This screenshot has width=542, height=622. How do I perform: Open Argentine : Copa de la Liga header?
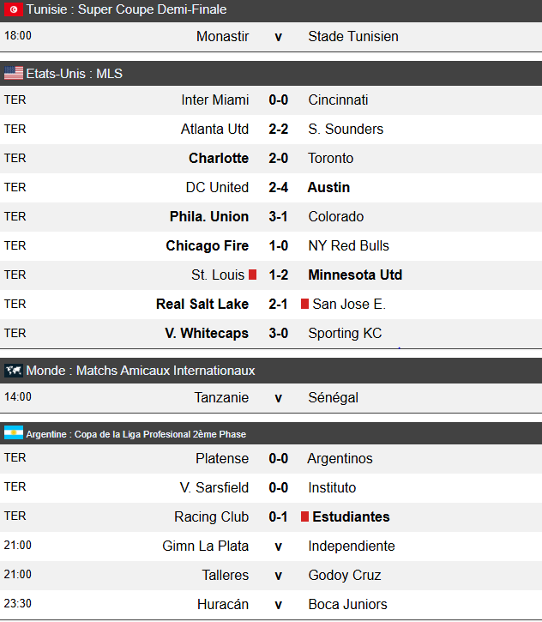[271, 433]
